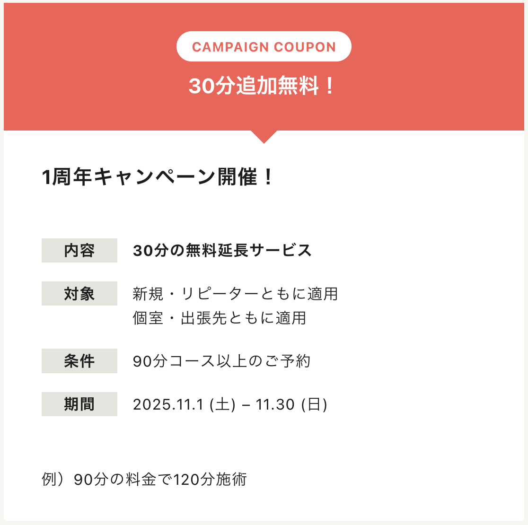Screen dimensions: 528x525
Task: Click the dash between the campaign dates
Action: point(246,405)
